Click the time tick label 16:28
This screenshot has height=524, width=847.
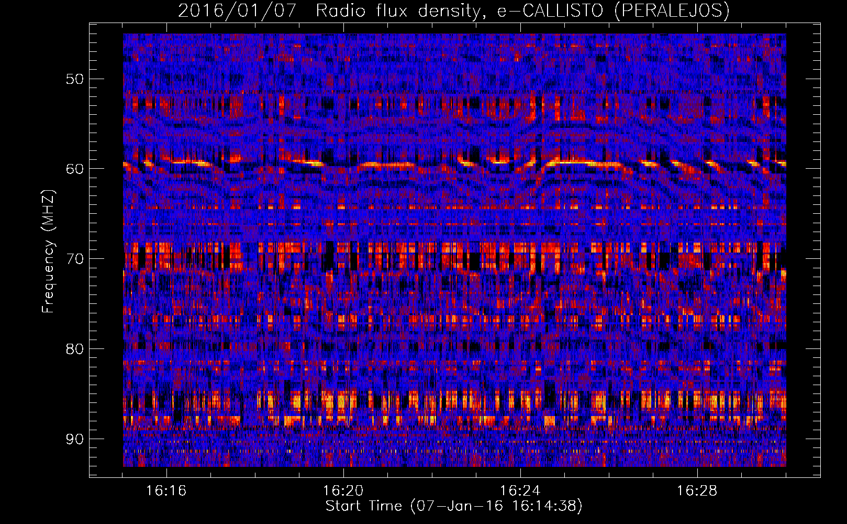[697, 491]
